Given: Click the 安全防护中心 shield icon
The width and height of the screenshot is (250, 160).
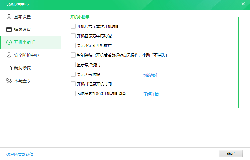Looking at the screenshot, I should (9, 55).
